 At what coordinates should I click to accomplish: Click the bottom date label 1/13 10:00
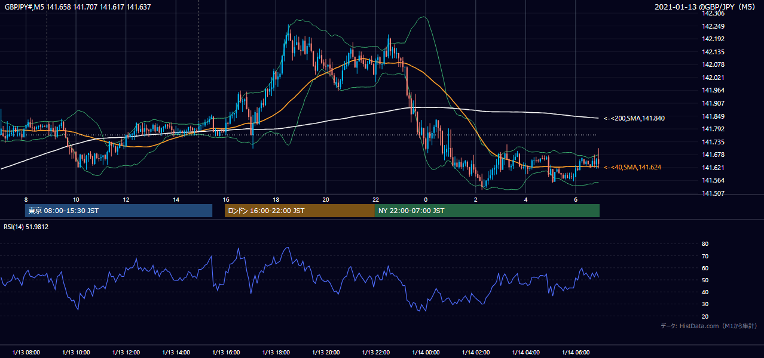point(76,353)
